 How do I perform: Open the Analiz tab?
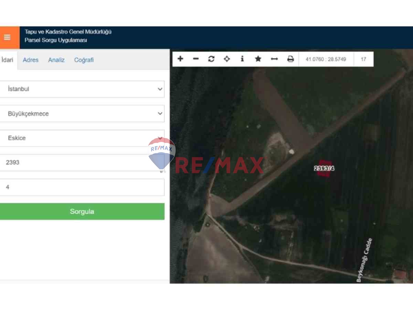point(56,60)
